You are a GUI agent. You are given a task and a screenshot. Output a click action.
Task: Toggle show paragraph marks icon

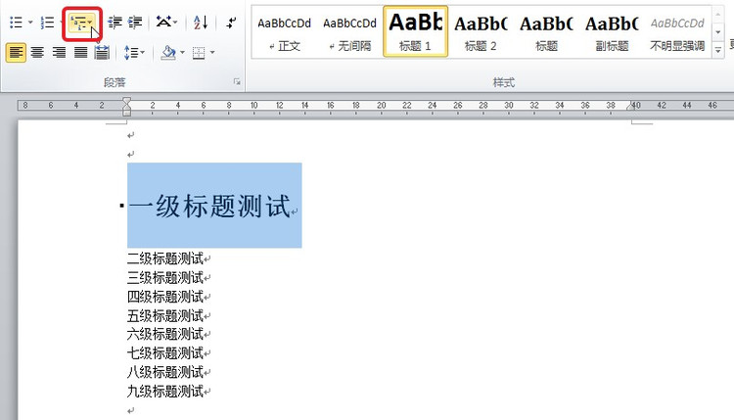(x=232, y=22)
